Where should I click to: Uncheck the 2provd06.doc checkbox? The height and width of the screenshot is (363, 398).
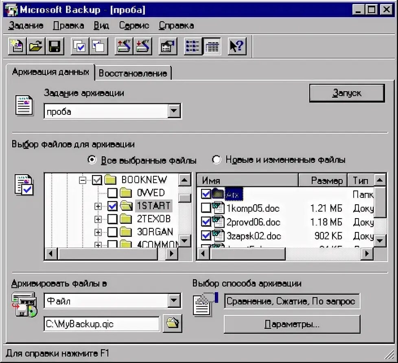(x=206, y=222)
